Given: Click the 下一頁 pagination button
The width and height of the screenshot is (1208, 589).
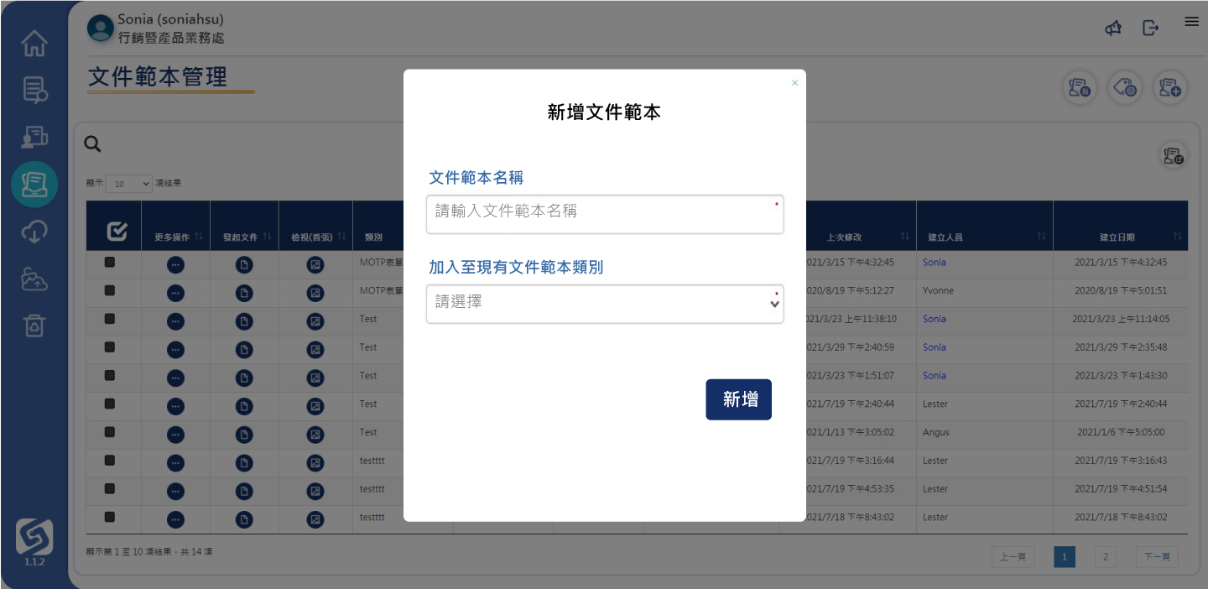Looking at the screenshot, I should [1157, 557].
